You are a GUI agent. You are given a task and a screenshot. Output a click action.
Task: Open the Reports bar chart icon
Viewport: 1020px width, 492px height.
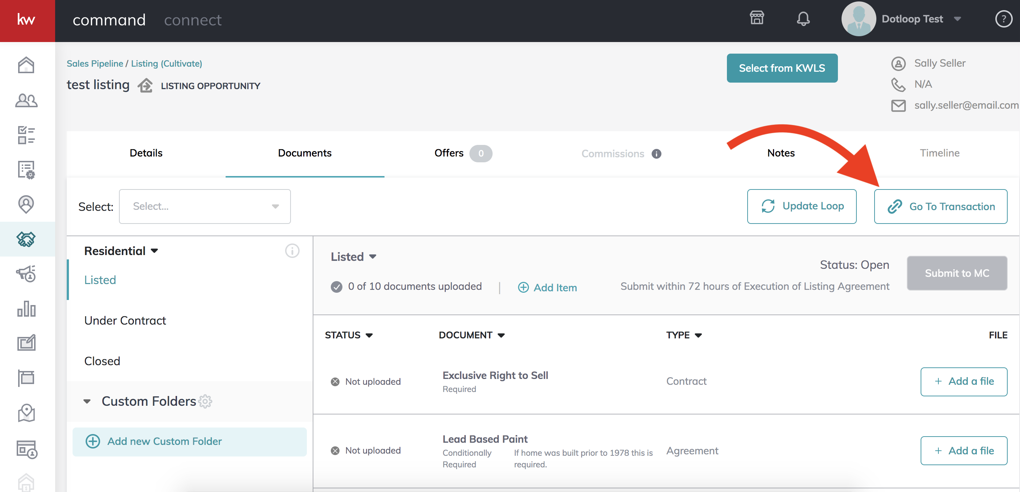coord(26,309)
